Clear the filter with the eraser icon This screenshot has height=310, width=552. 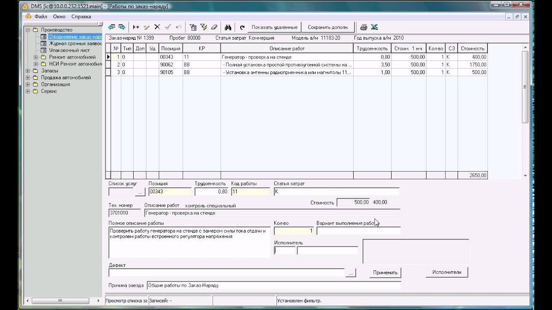tap(214, 27)
